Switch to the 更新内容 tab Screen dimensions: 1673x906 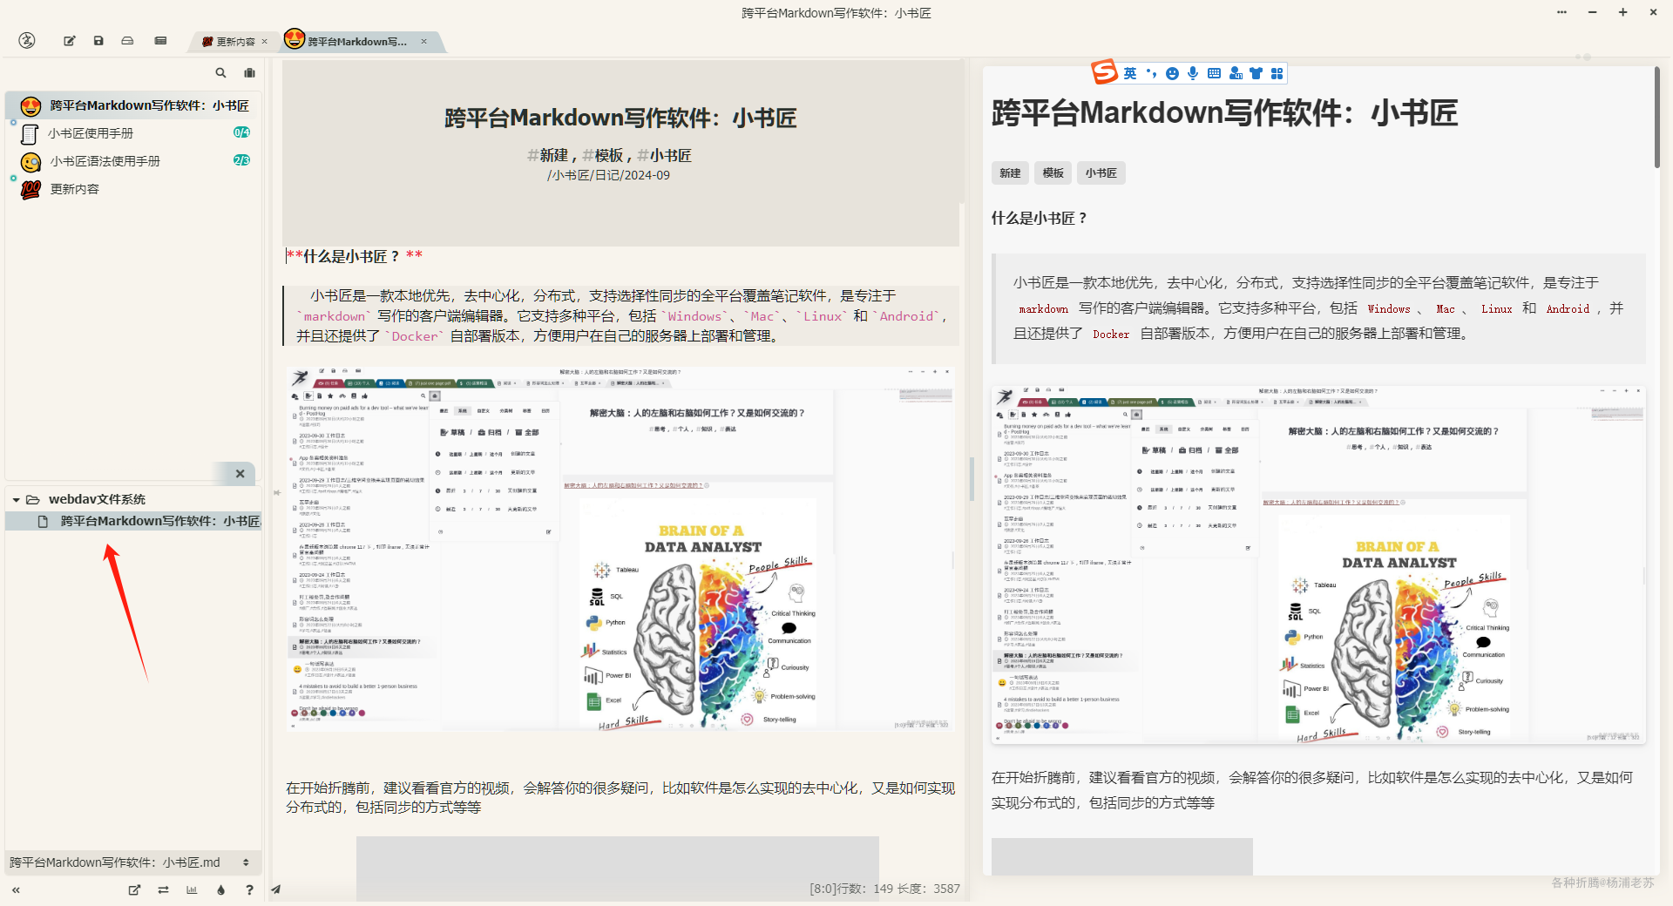[229, 41]
